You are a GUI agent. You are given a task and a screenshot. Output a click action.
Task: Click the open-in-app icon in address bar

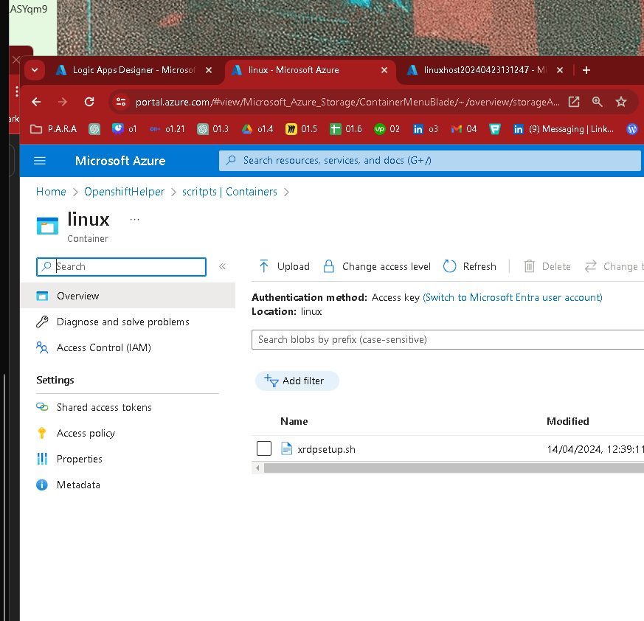tap(574, 102)
